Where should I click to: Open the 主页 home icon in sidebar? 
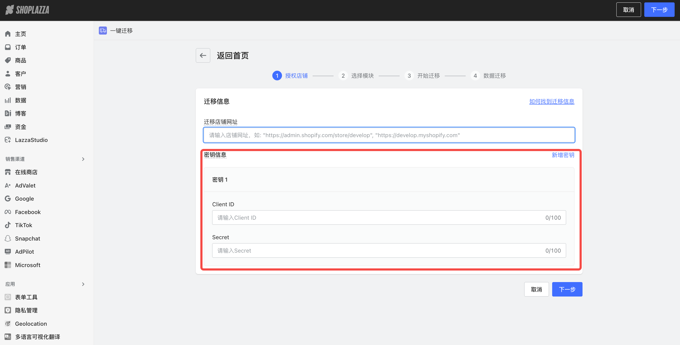click(x=8, y=34)
